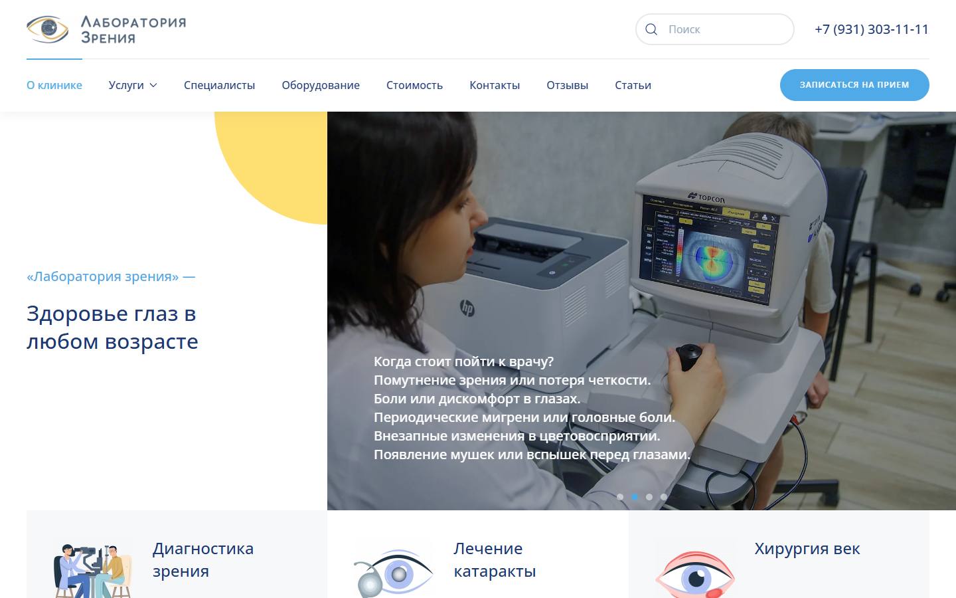Image resolution: width=956 pixels, height=598 pixels.
Task: Select the first slide dot
Action: click(620, 497)
